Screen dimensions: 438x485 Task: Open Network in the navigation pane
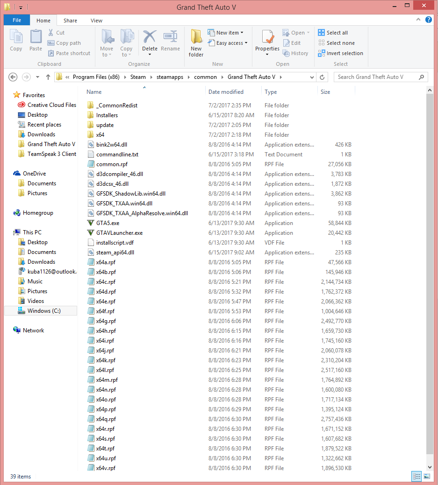29,330
